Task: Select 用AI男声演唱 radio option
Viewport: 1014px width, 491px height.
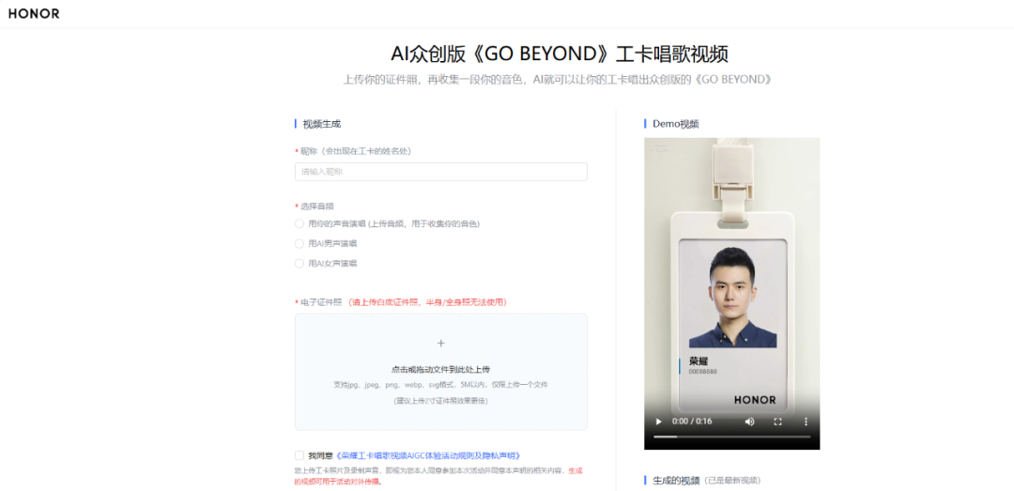Action: click(x=299, y=244)
